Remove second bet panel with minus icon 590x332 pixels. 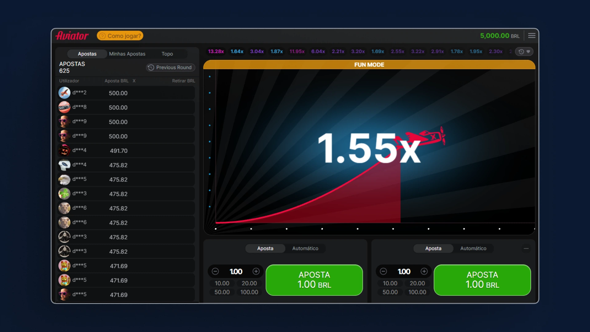tap(526, 248)
